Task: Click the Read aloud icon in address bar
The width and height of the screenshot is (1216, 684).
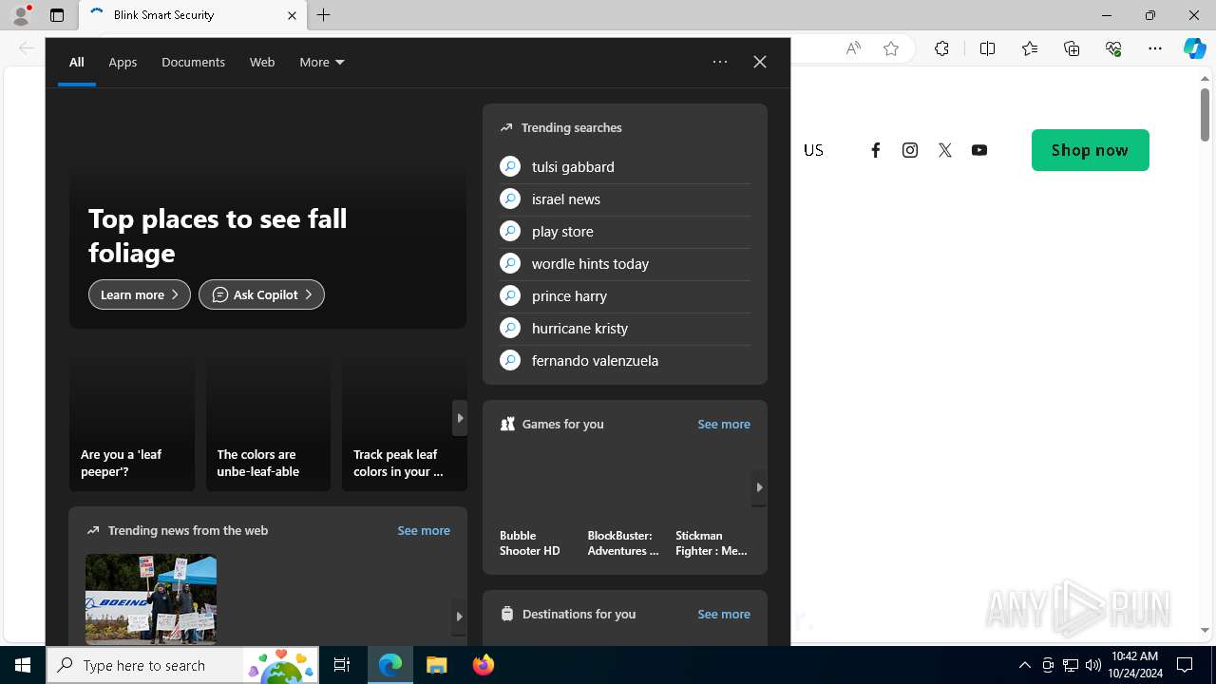Action: coord(853,48)
